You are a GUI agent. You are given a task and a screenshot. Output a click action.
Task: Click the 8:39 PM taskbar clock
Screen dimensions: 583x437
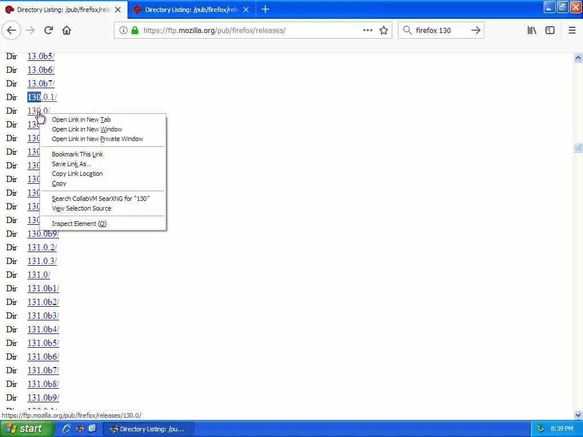coord(562,429)
